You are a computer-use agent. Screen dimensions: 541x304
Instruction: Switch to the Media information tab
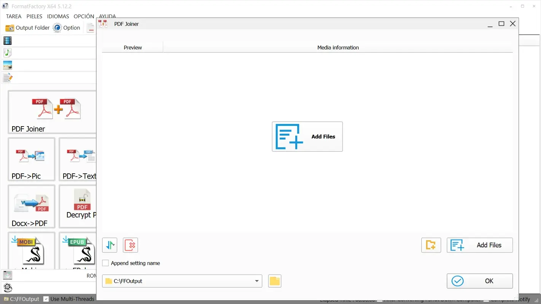coord(338,47)
